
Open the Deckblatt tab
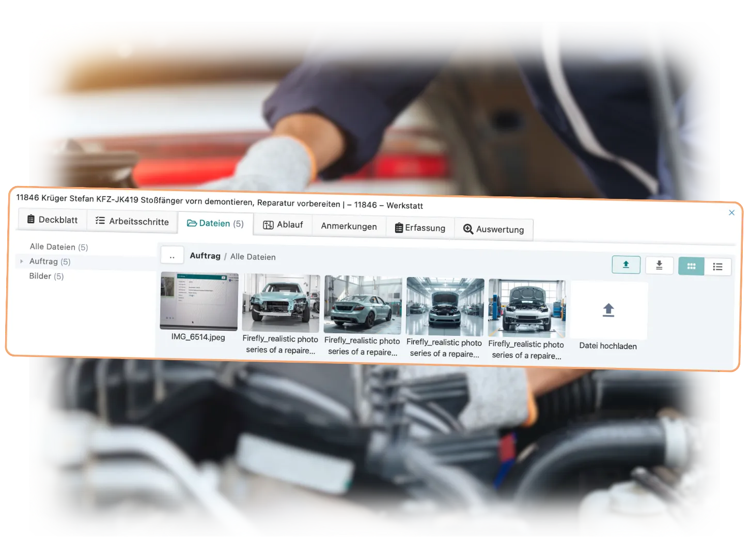click(x=52, y=220)
